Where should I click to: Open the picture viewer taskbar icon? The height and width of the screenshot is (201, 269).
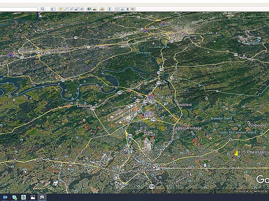point(33,197)
